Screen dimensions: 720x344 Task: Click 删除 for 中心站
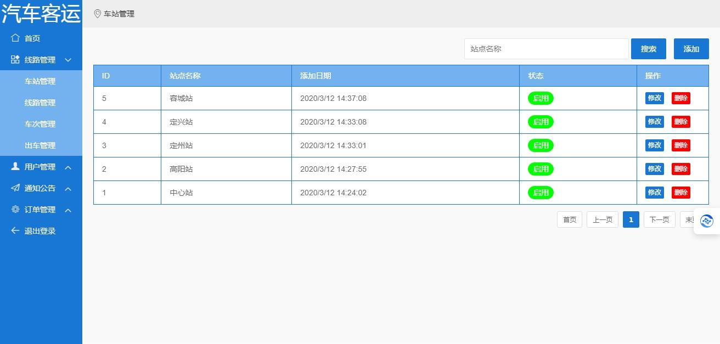681,193
